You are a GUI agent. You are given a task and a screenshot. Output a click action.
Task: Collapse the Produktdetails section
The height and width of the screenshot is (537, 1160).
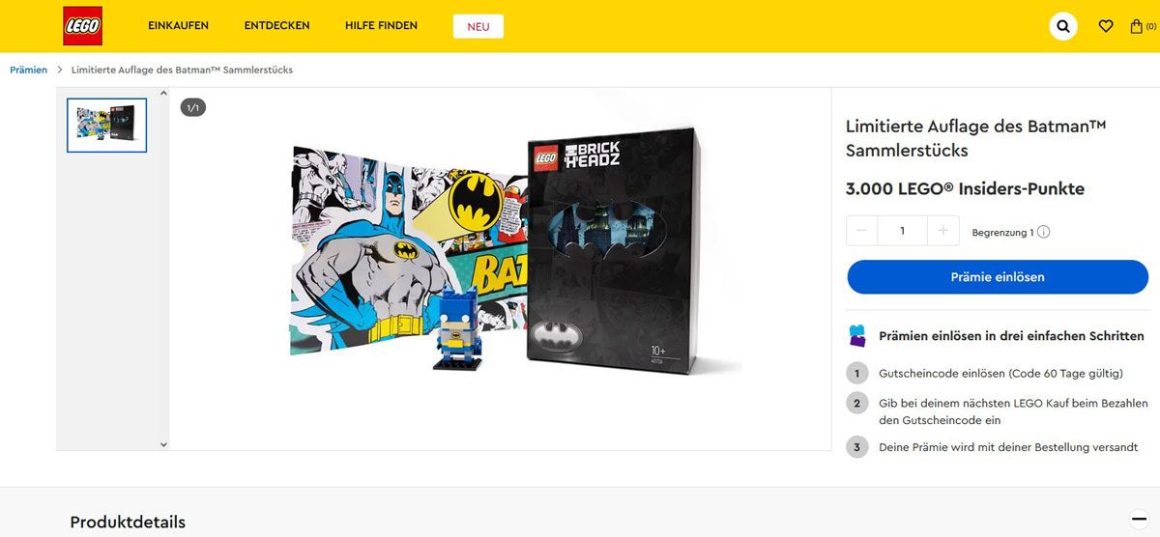[x=1138, y=517]
